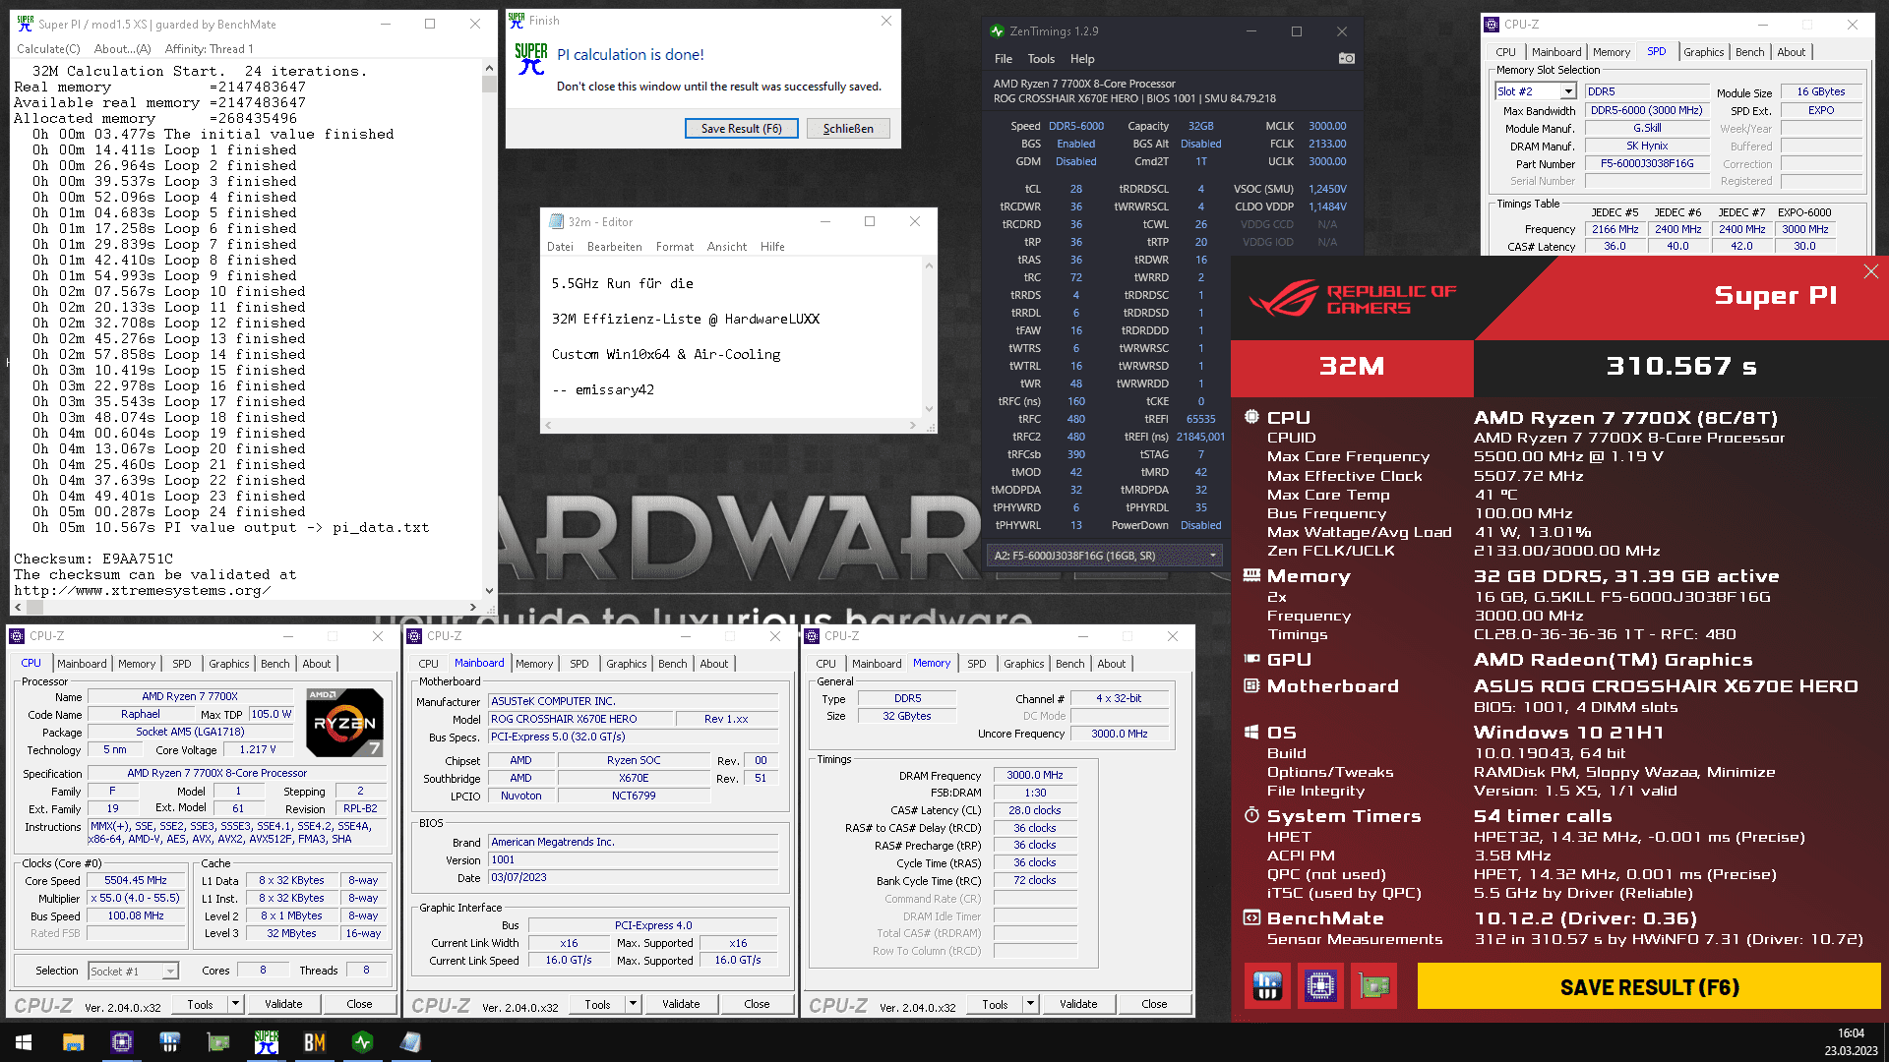Image resolution: width=1889 pixels, height=1062 pixels.
Task: Open File Explorer from the taskbar
Action: tap(73, 1042)
